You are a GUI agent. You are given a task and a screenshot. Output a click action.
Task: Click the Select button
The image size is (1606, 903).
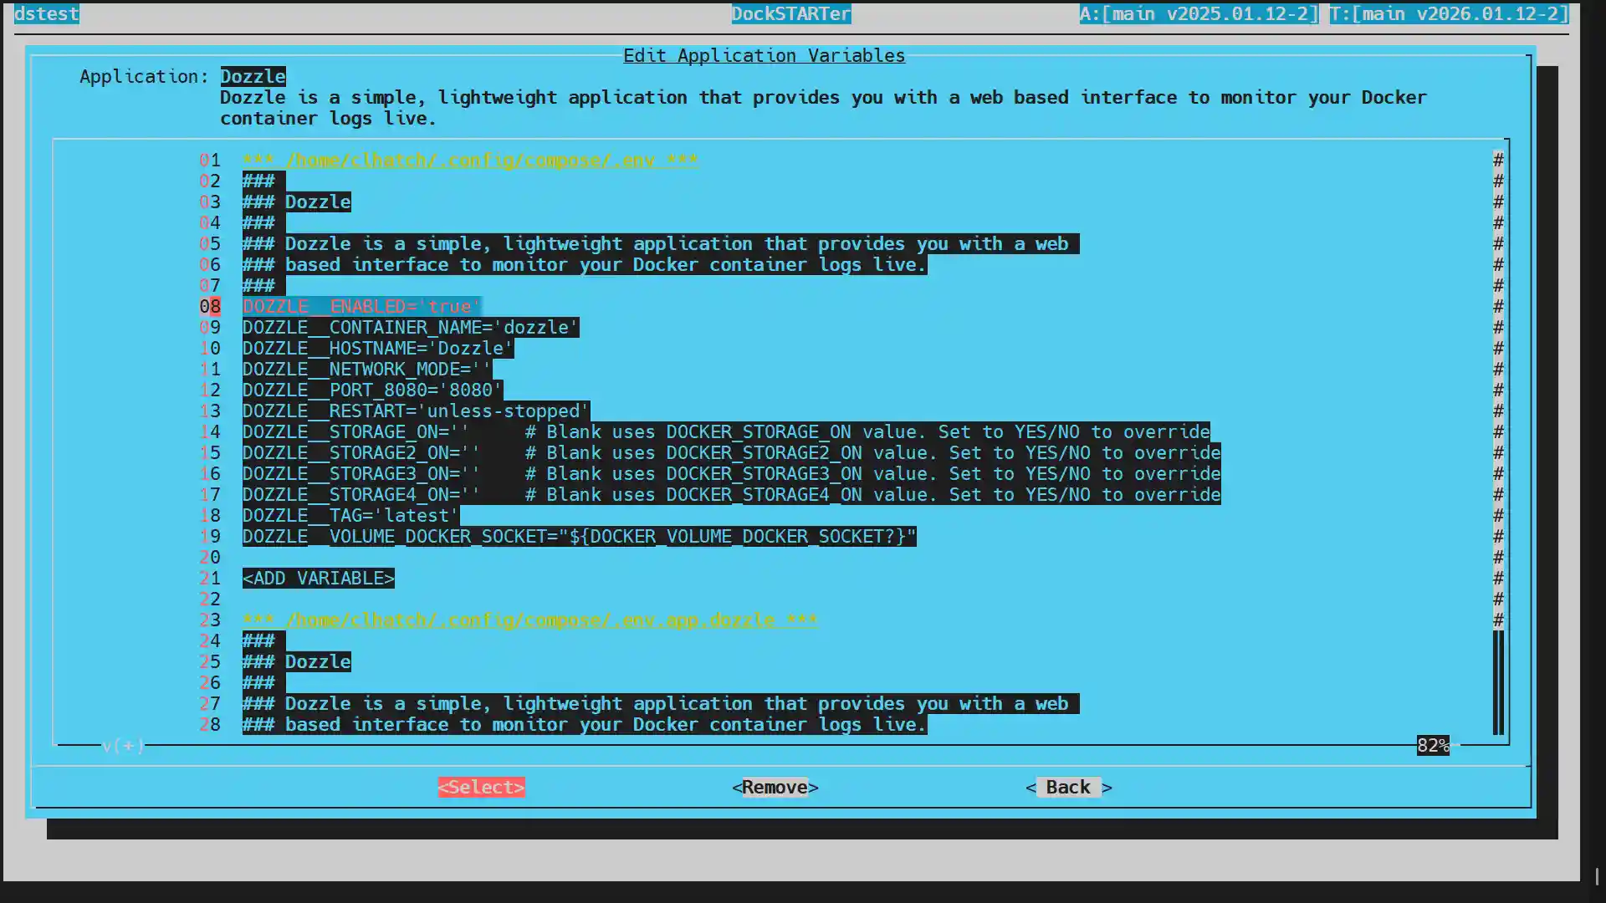point(481,787)
